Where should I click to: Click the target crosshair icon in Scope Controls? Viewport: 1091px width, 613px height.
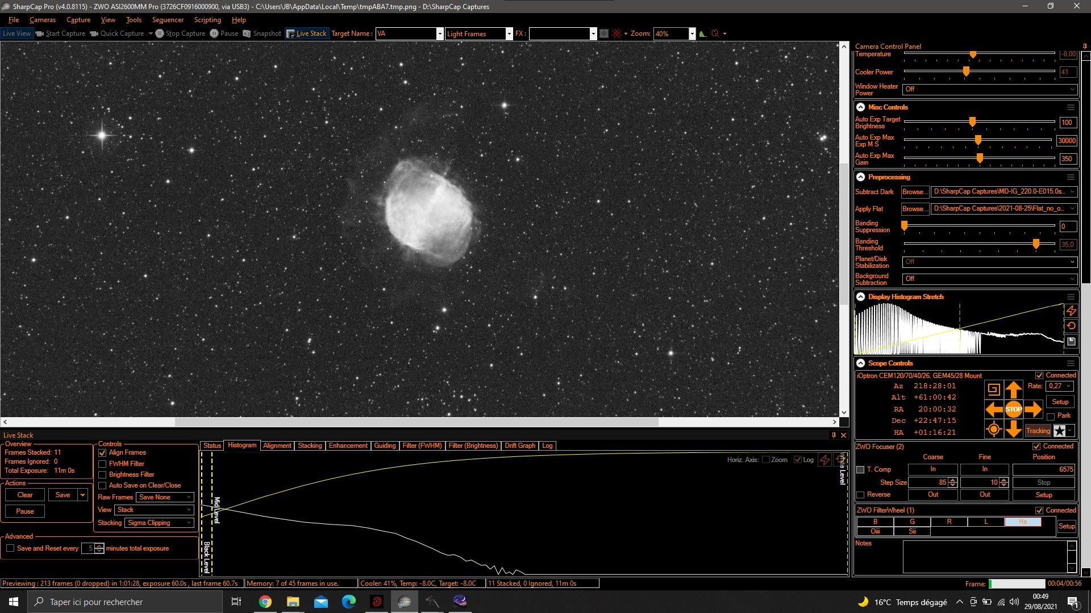point(993,430)
